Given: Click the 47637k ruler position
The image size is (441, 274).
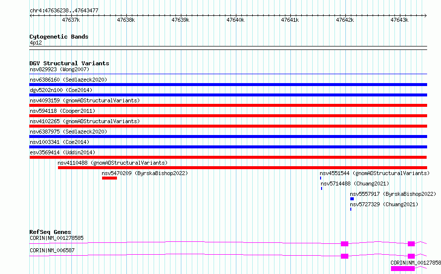Looking at the screenshot, I should pos(71,20).
